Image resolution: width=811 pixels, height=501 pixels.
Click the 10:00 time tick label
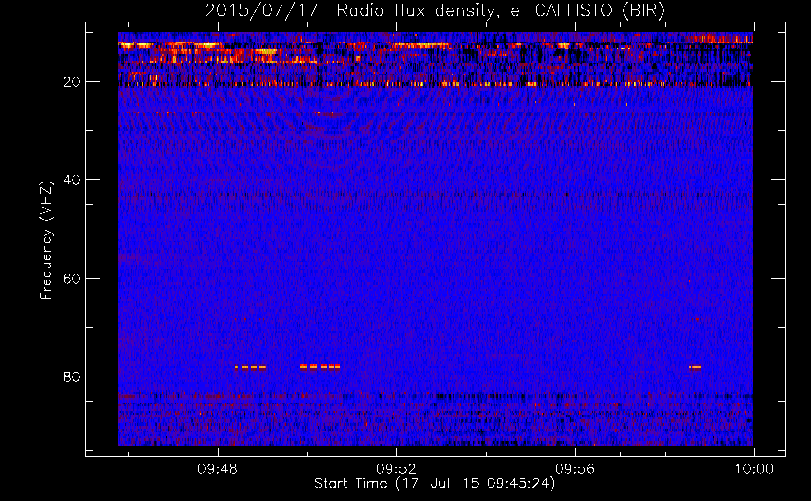[x=754, y=469]
